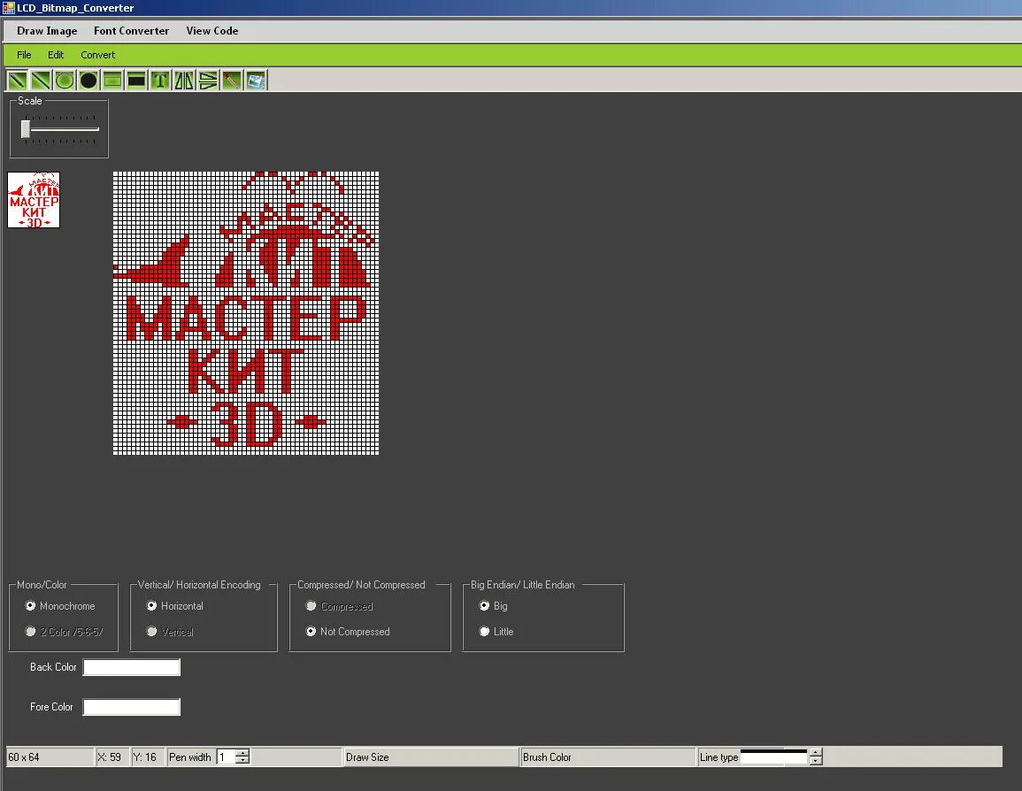The image size is (1022, 791).
Task: Select the outlined Circle tool
Action: point(65,81)
